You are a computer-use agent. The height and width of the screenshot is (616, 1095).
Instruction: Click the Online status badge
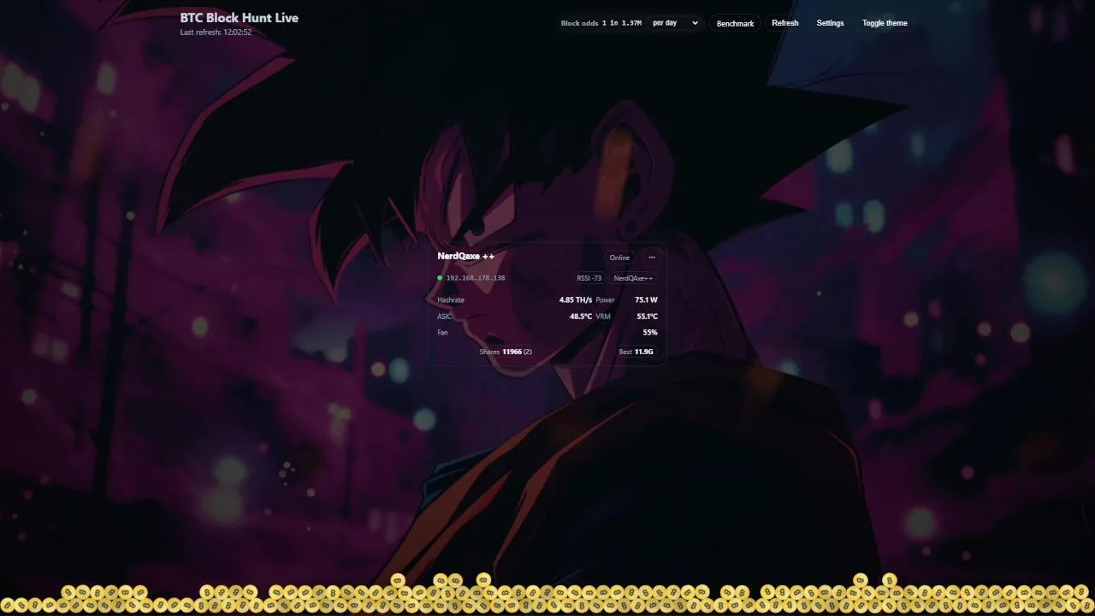click(x=619, y=258)
